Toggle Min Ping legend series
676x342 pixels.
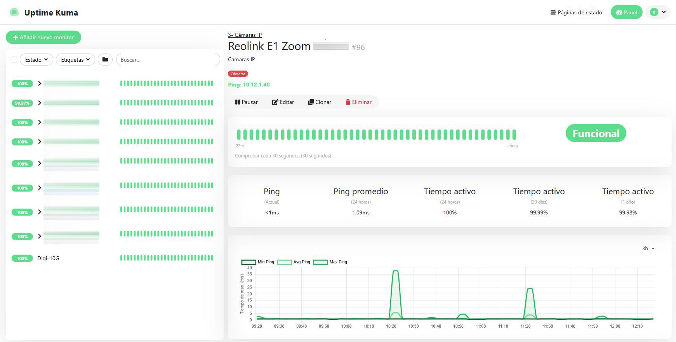click(258, 262)
